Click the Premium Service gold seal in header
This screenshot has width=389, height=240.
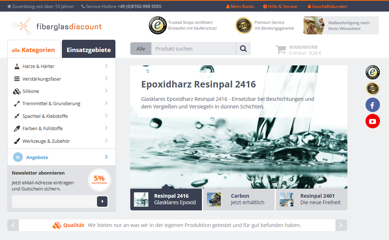pos(244,25)
